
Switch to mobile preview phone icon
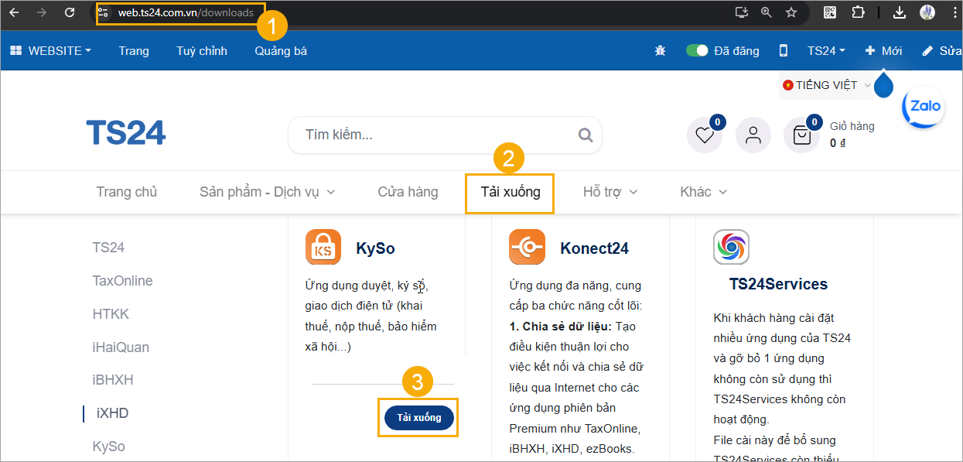pos(783,50)
